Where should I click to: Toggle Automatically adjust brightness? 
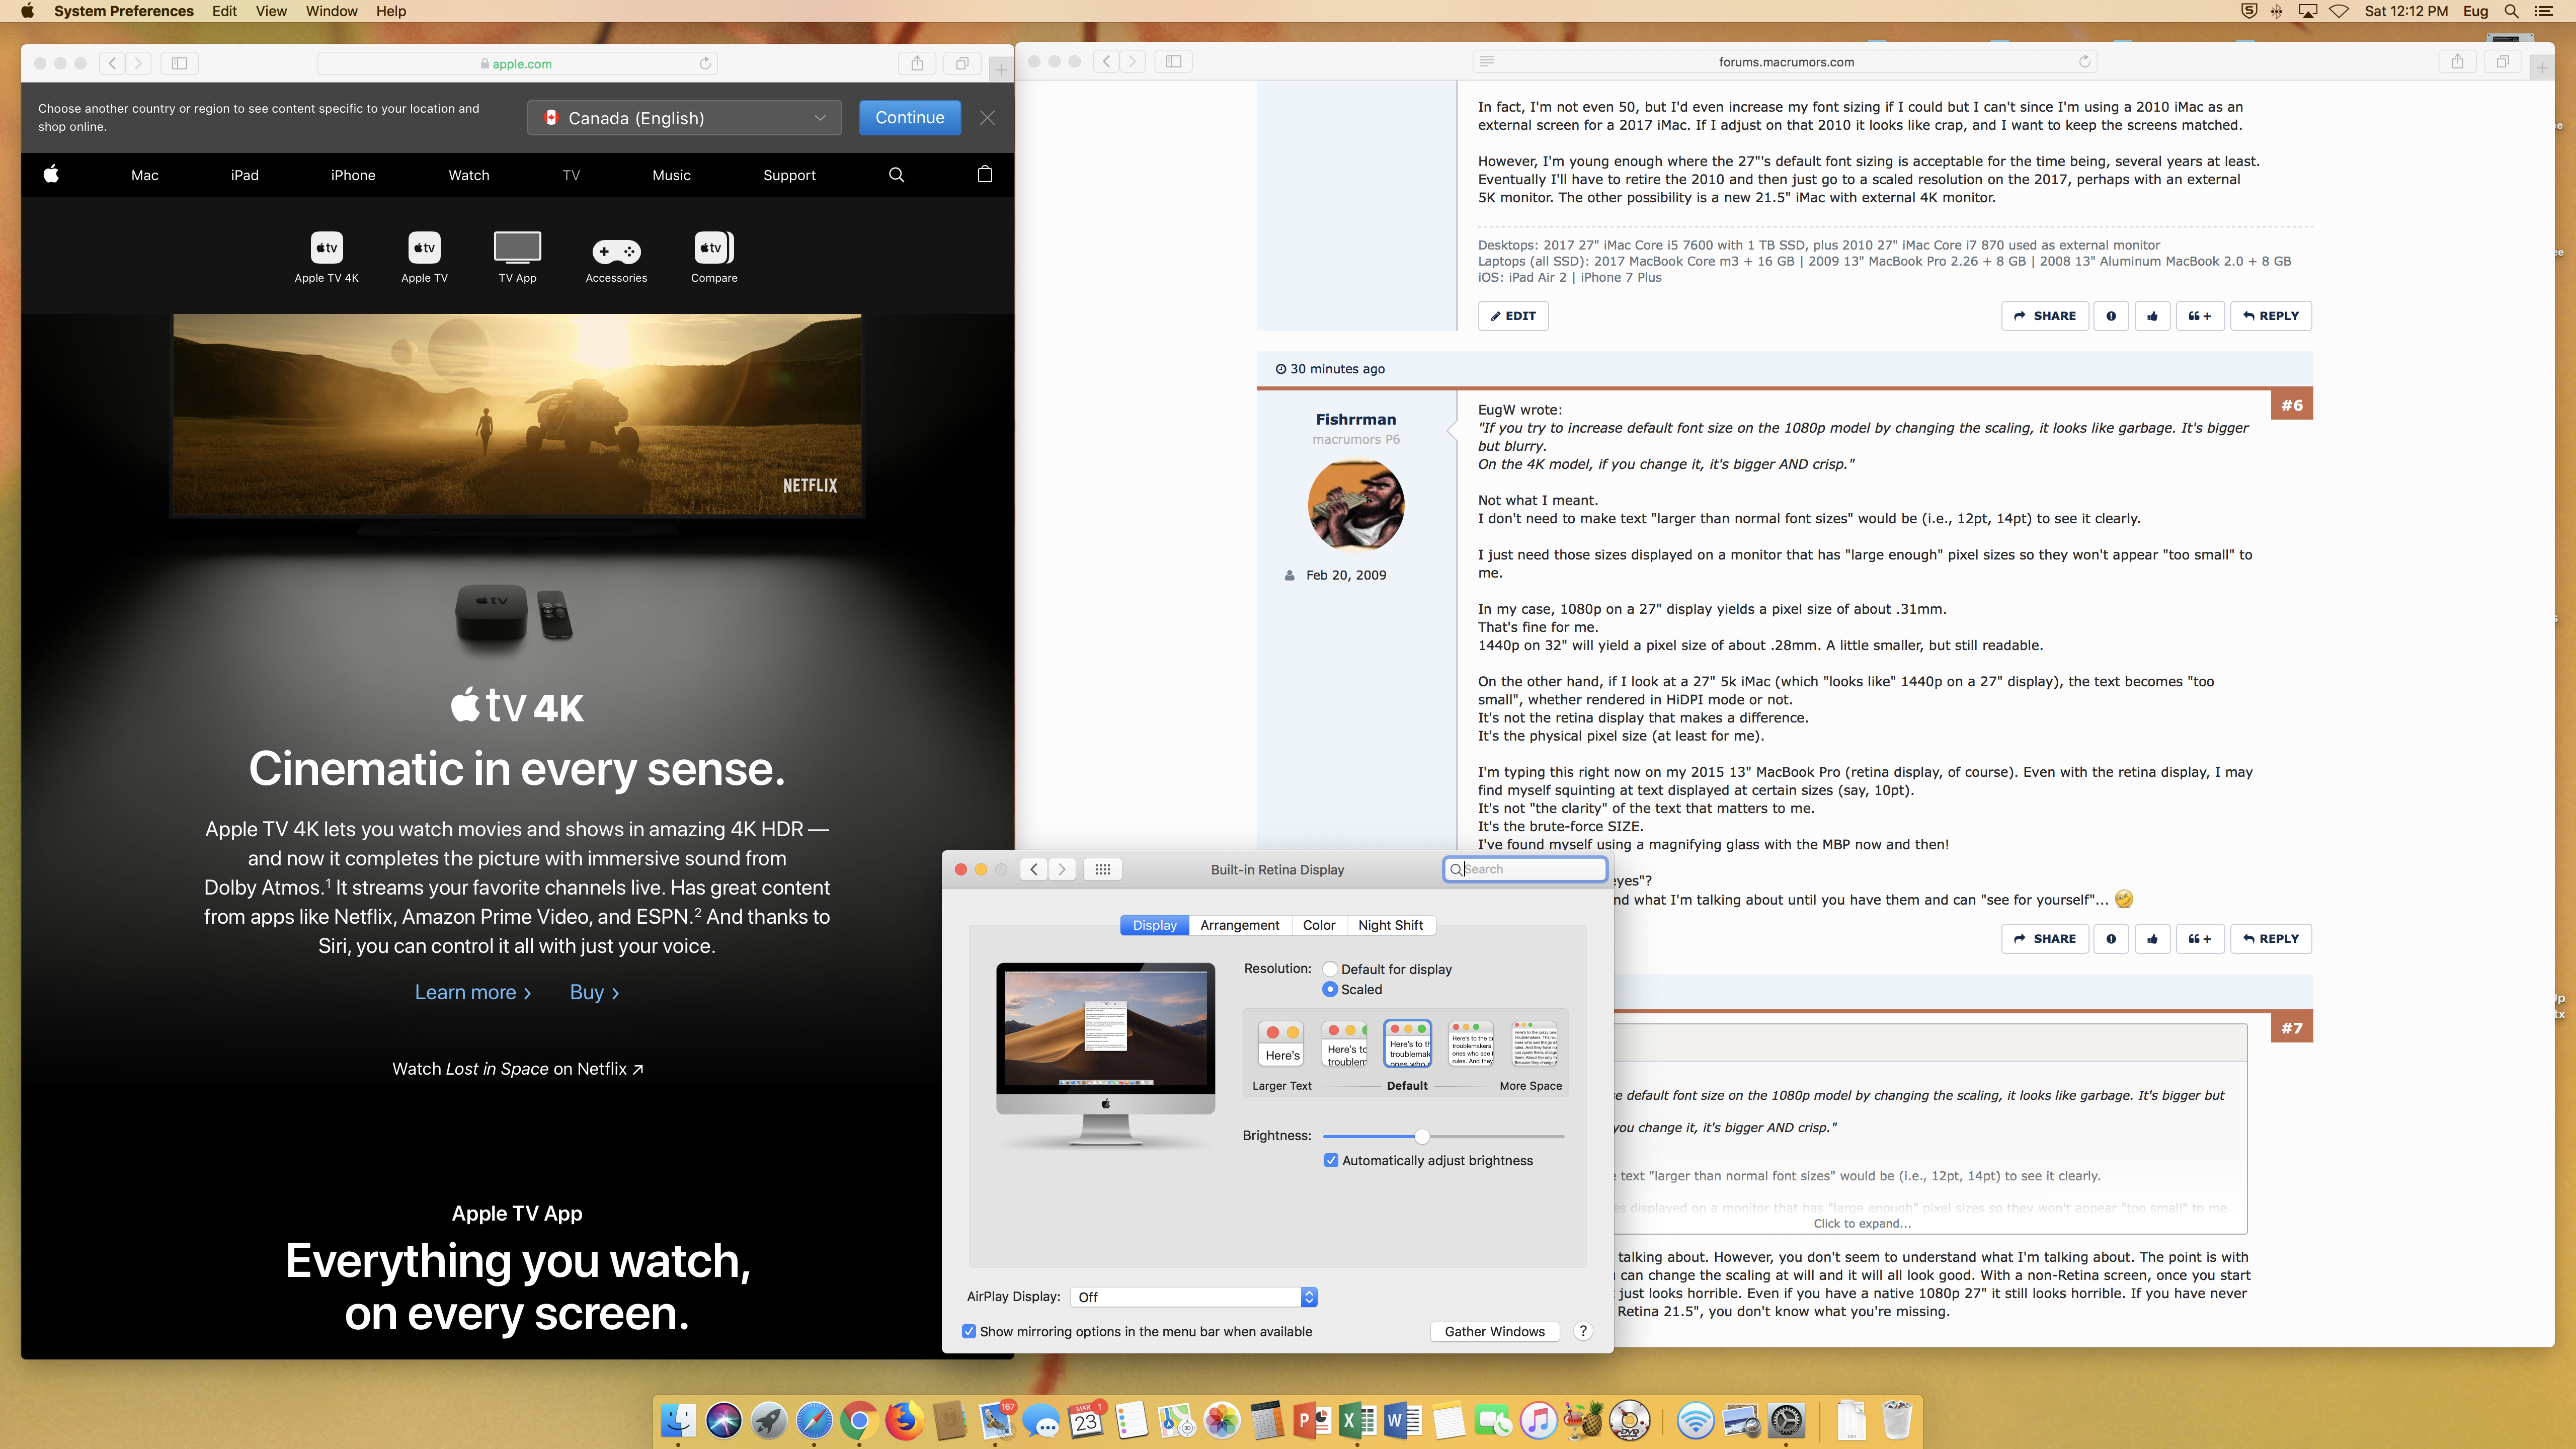click(x=1331, y=1160)
